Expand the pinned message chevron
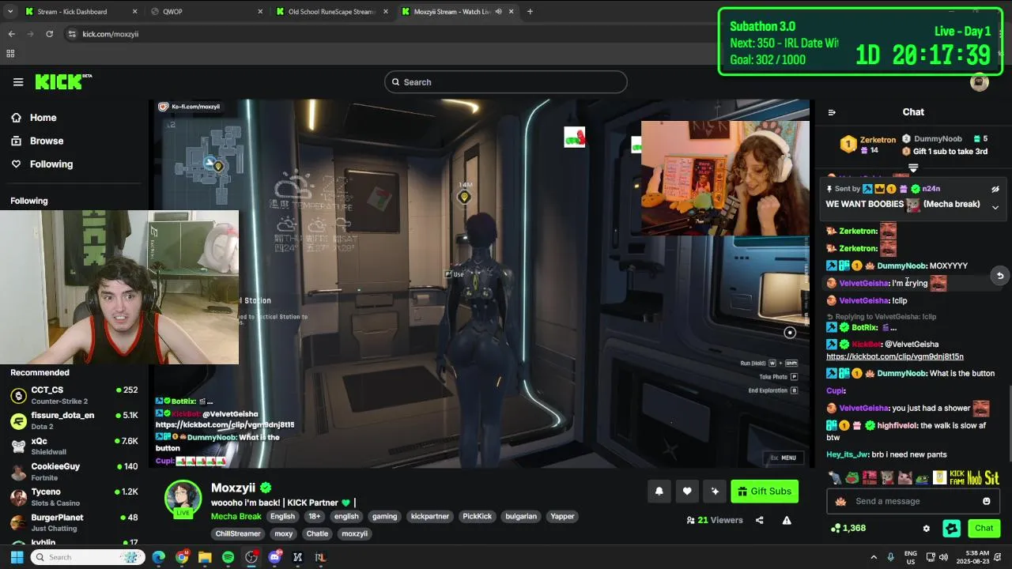1012x569 pixels. 995,207
